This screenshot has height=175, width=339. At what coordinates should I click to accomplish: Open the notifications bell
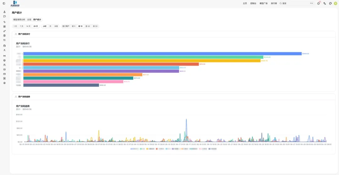[319, 3]
